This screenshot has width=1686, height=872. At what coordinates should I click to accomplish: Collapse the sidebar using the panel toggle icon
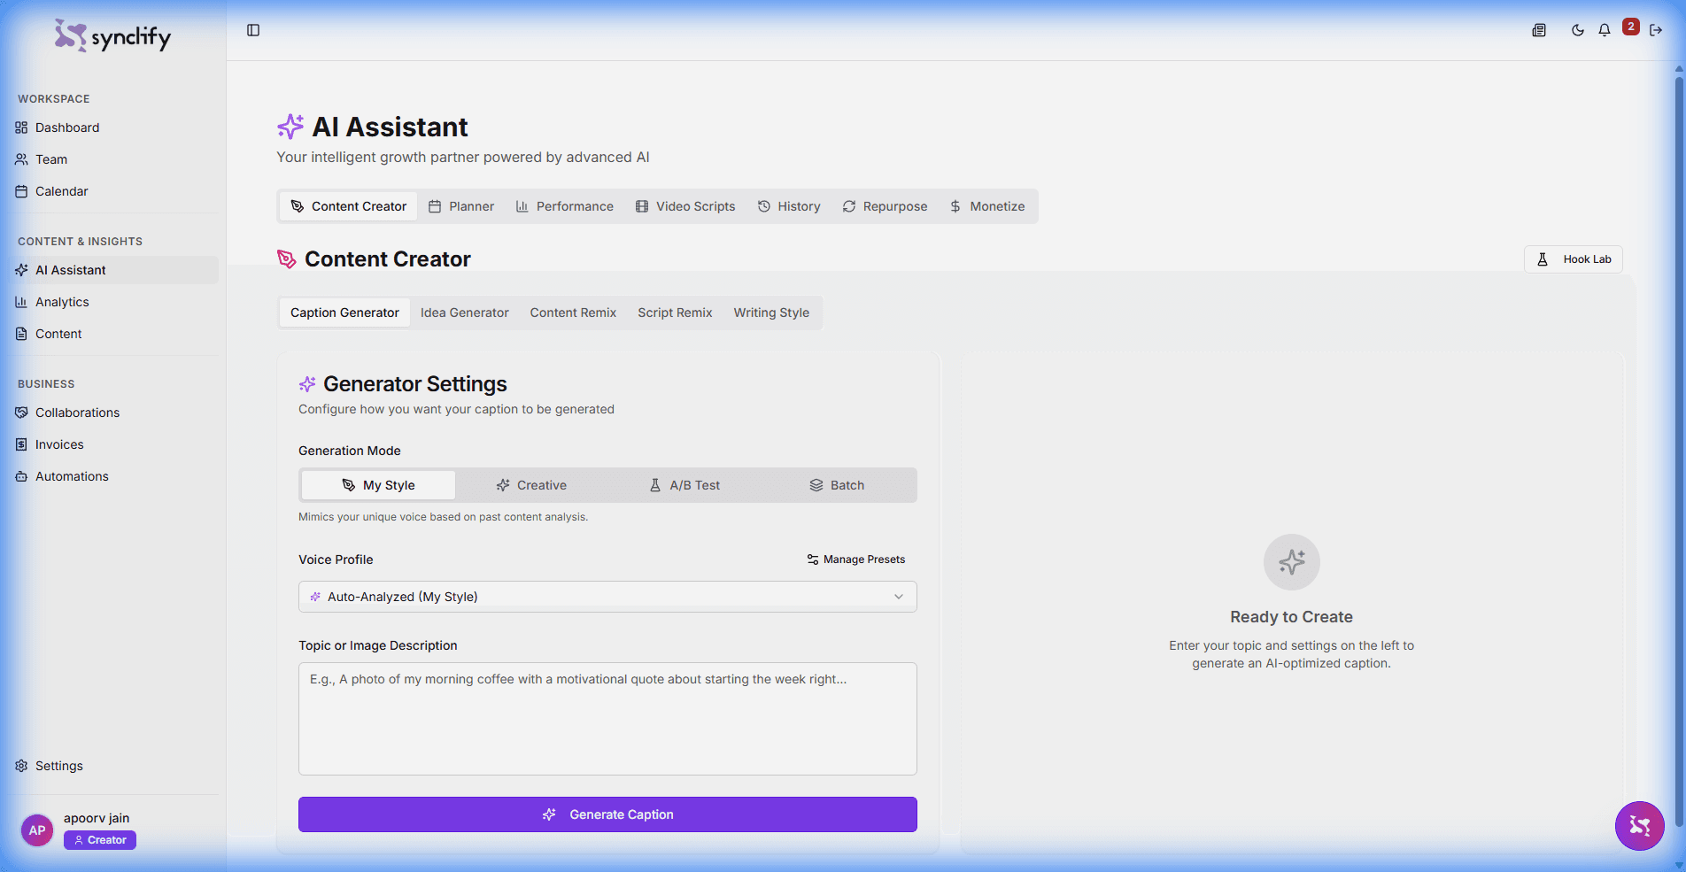[x=253, y=29]
